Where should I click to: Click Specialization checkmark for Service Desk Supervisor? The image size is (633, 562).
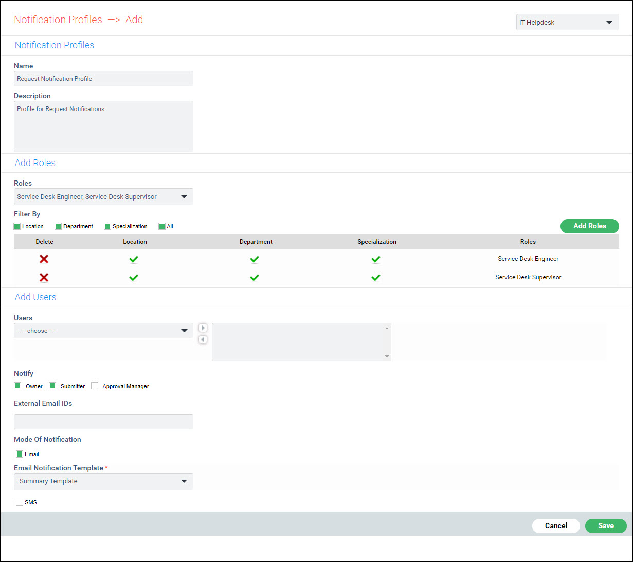coord(376,278)
